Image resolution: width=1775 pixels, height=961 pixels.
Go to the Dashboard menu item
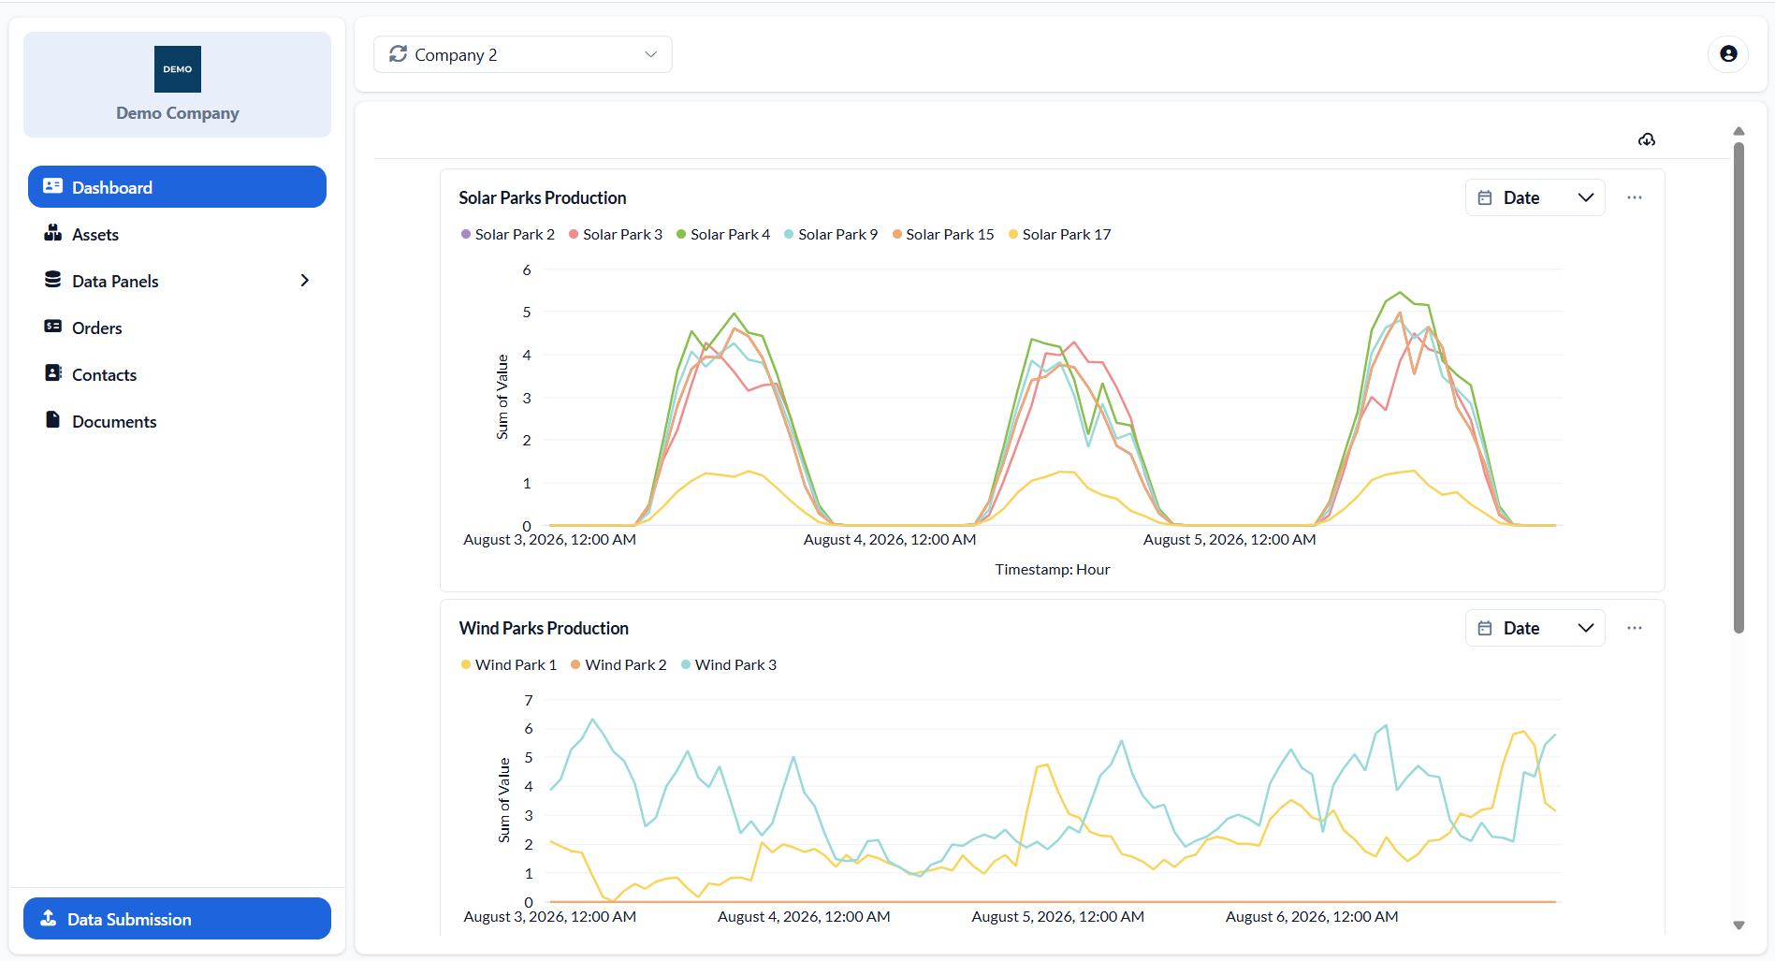[x=178, y=187]
